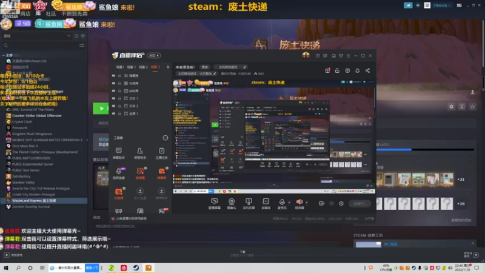Open 手机投屏 phone casting source
Screen dimensions: 485x273
tap(249, 204)
